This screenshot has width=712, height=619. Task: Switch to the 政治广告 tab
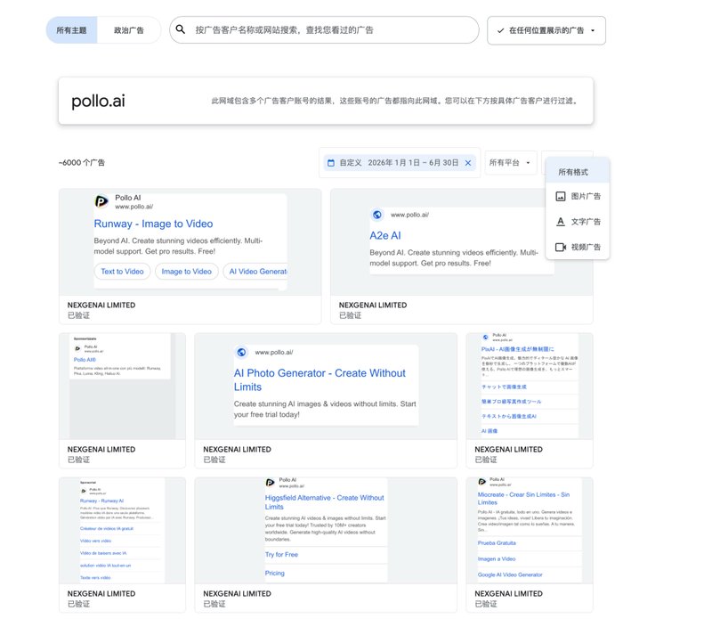(128, 30)
